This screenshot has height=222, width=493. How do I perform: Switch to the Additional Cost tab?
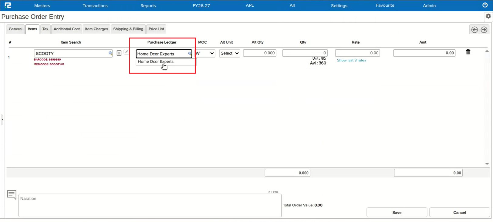67,29
